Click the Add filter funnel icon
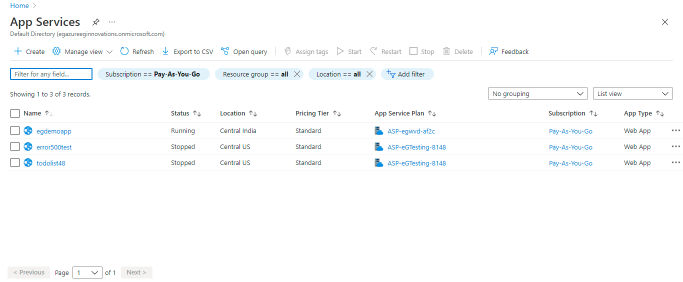 pyautogui.click(x=391, y=74)
